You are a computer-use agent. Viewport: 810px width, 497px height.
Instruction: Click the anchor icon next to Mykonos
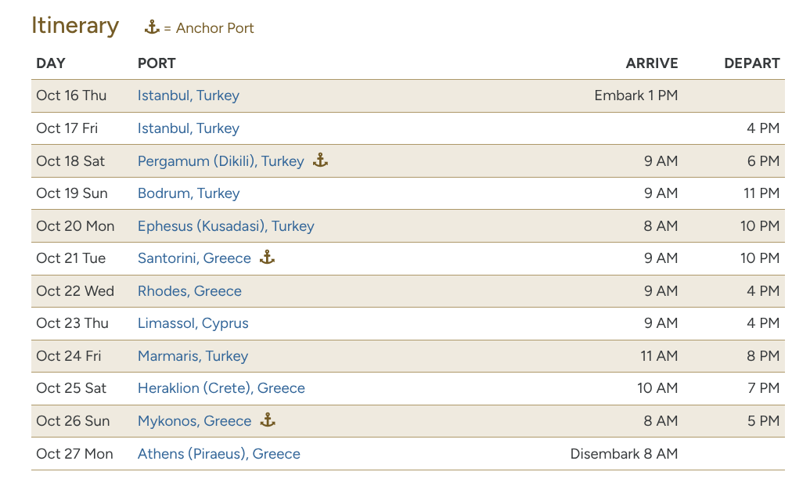point(268,420)
